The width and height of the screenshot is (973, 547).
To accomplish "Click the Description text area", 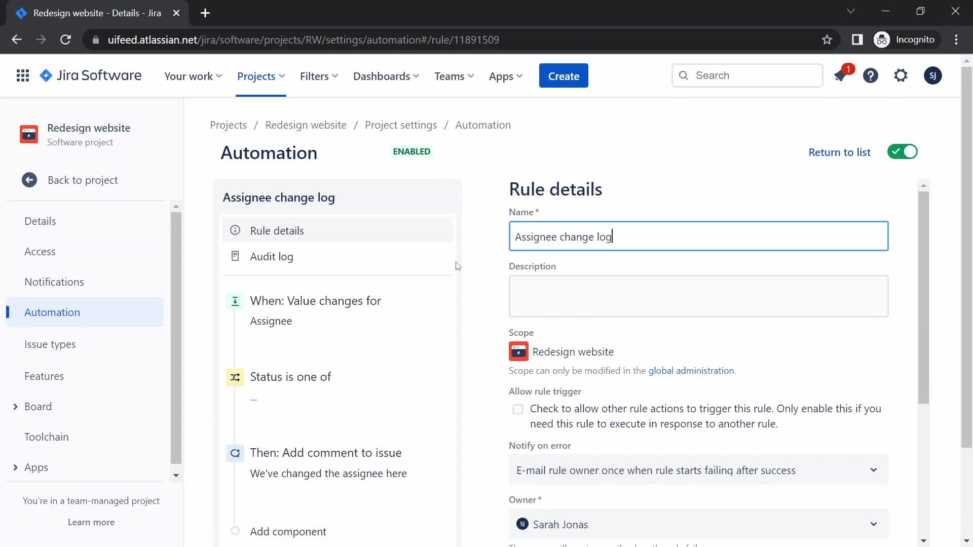I will point(698,297).
